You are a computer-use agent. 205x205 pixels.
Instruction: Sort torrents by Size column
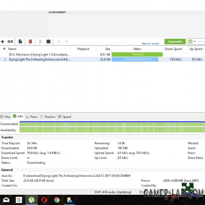pyautogui.click(x=107, y=49)
